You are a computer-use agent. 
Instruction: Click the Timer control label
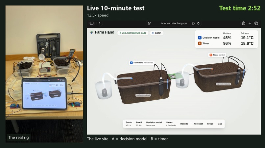pyautogui.click(x=217, y=55)
